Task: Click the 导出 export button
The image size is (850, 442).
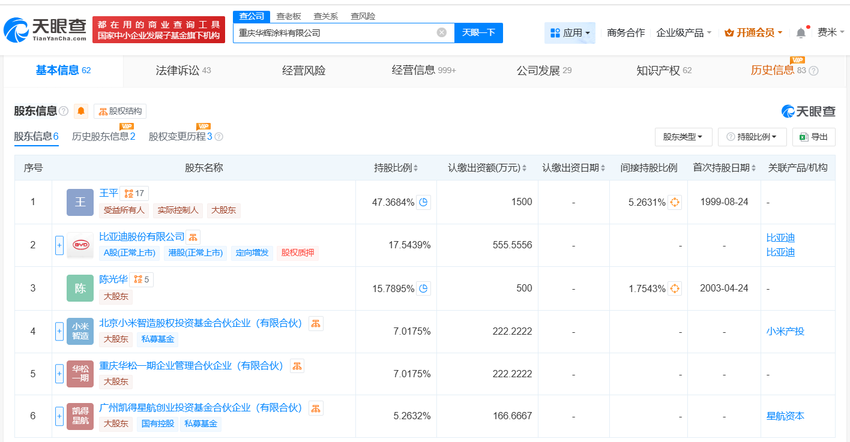Action: 813,137
